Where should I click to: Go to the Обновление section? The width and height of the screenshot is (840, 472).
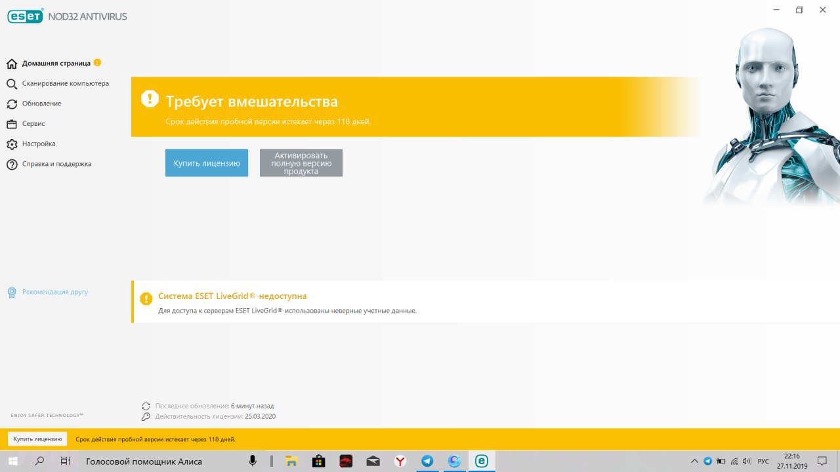tap(41, 104)
